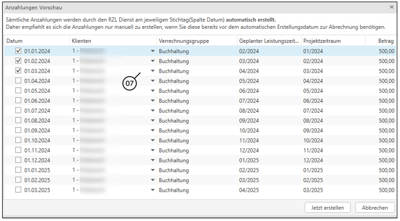Expand Klienten dropdown in 01.02.2025 row
400x221 pixels.
click(153, 180)
